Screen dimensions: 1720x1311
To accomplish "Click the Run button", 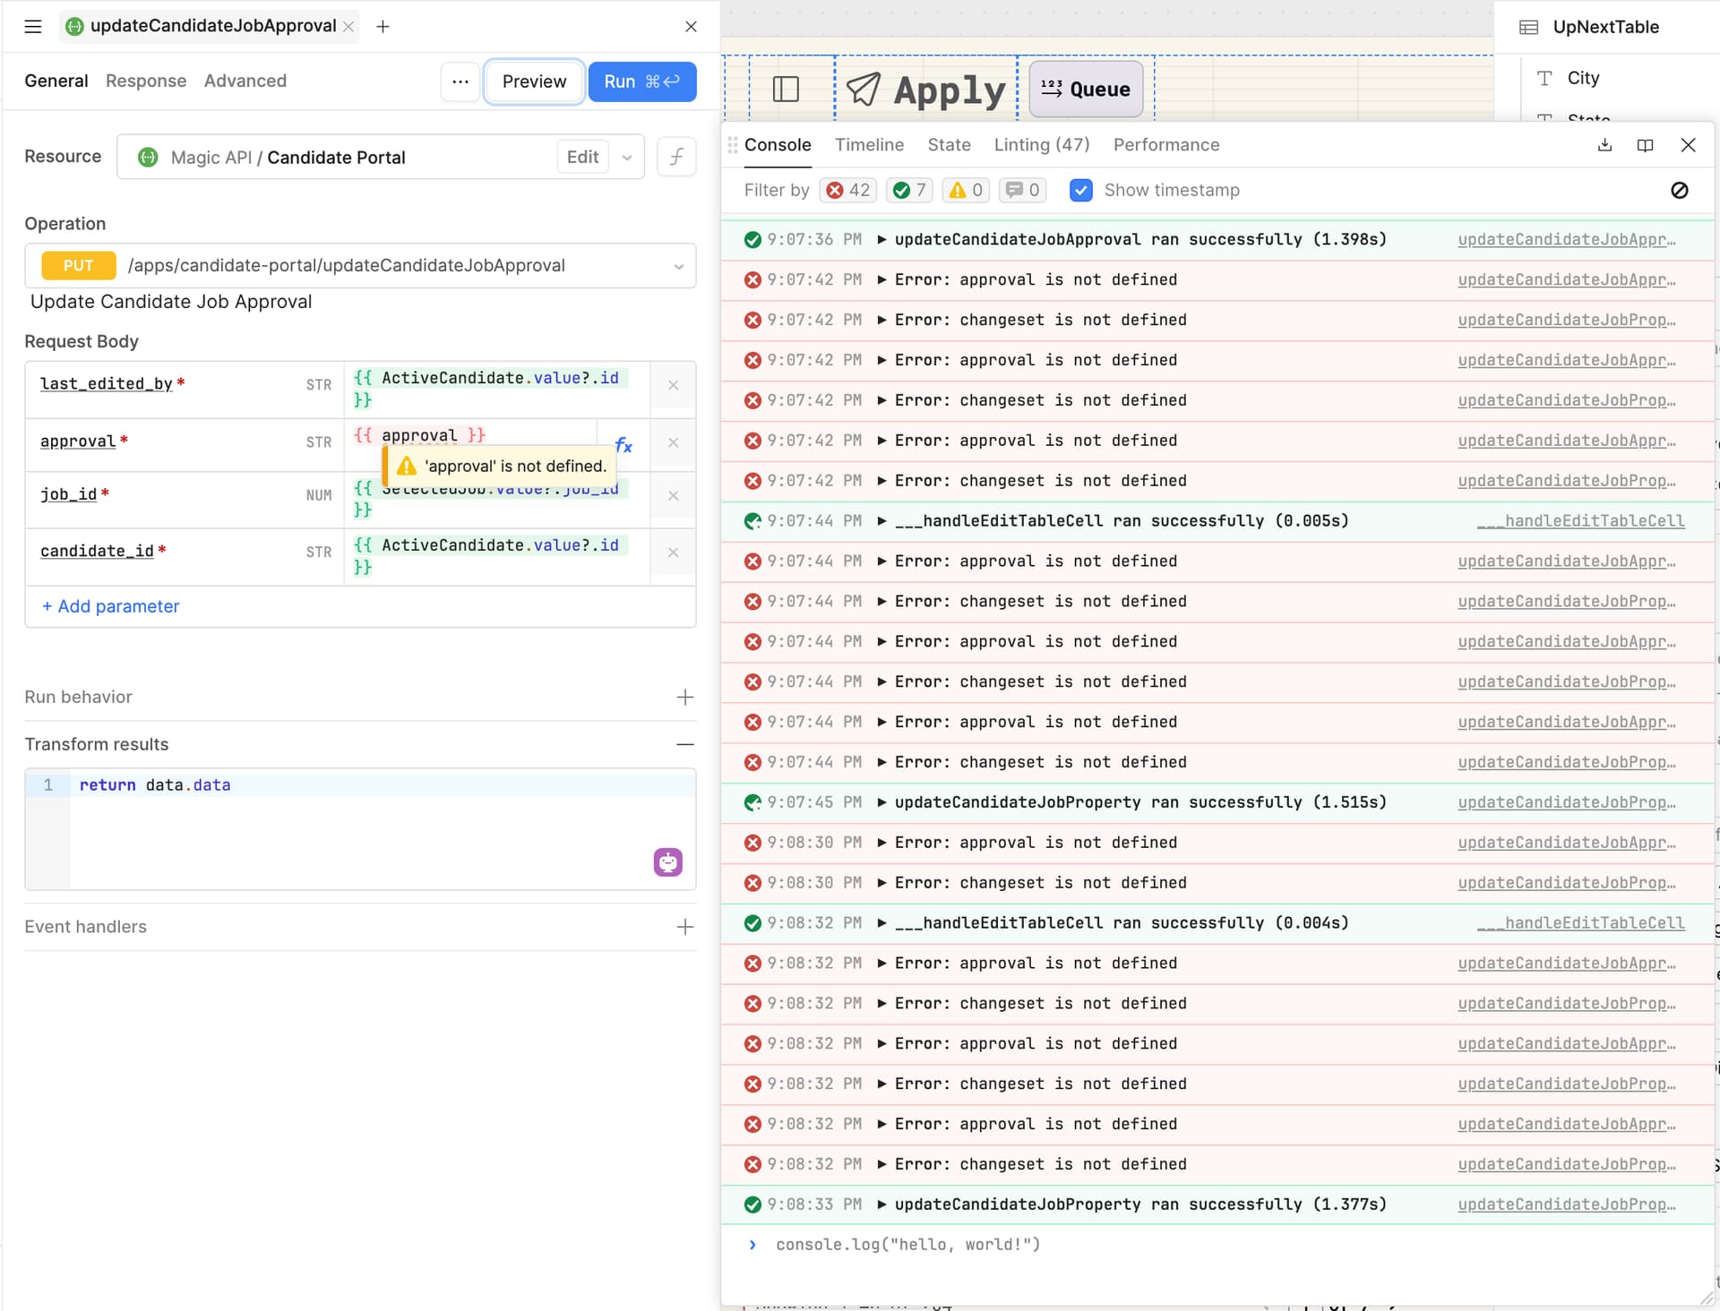I will tap(642, 81).
